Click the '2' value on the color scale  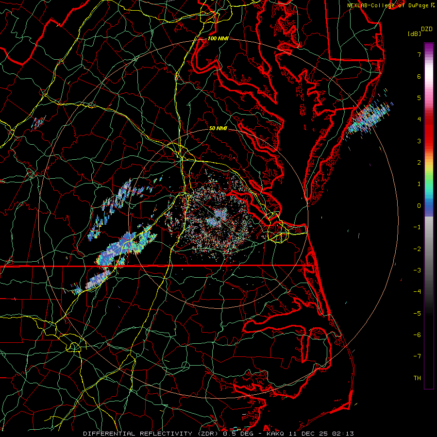pos(419,163)
